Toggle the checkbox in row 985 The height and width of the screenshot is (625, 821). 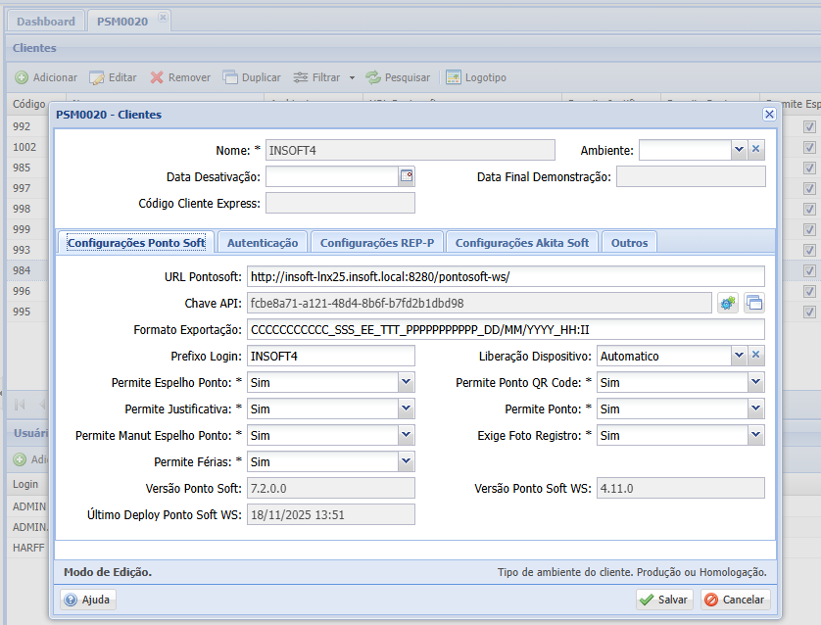[809, 168]
